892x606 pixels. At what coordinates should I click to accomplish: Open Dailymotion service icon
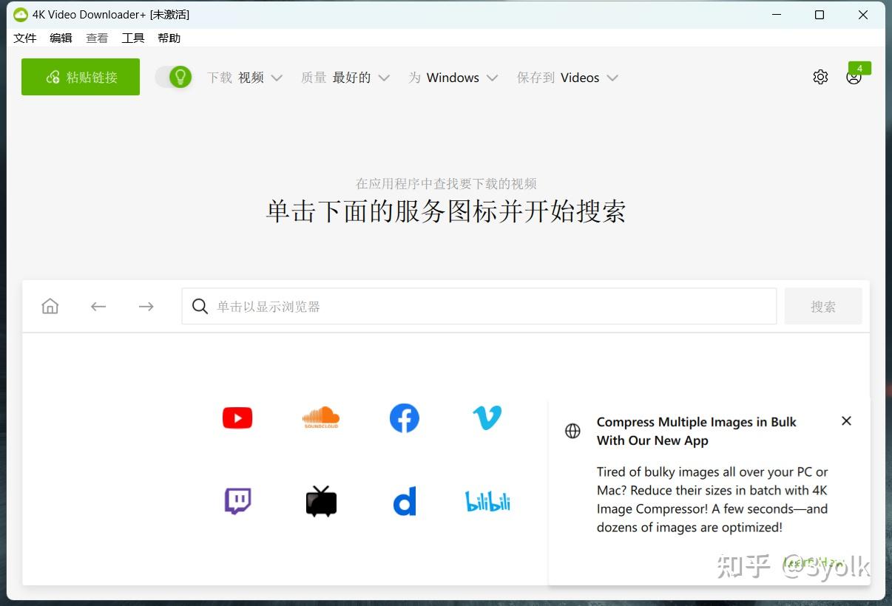405,501
